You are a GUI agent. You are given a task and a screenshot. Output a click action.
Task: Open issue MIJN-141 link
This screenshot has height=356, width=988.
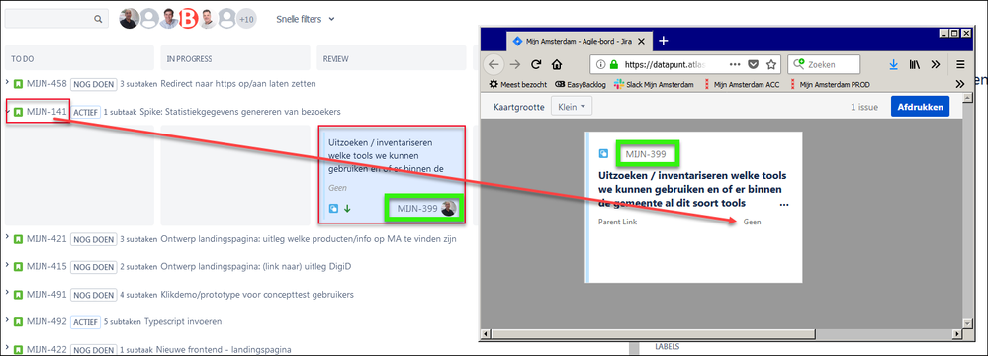[46, 112]
